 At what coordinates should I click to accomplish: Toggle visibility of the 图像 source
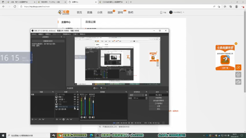[75, 104]
